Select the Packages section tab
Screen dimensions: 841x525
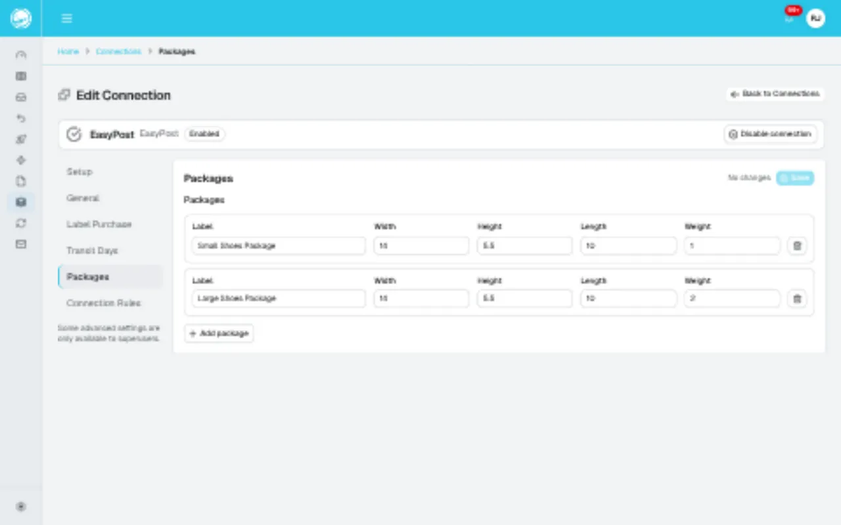point(110,277)
